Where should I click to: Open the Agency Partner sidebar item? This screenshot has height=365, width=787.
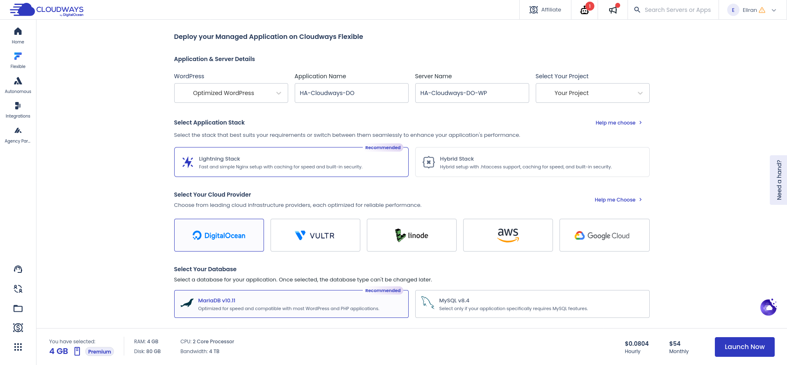click(18, 135)
